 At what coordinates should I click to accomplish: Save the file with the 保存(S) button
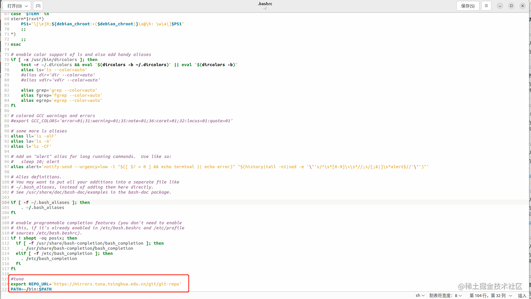pyautogui.click(x=468, y=6)
